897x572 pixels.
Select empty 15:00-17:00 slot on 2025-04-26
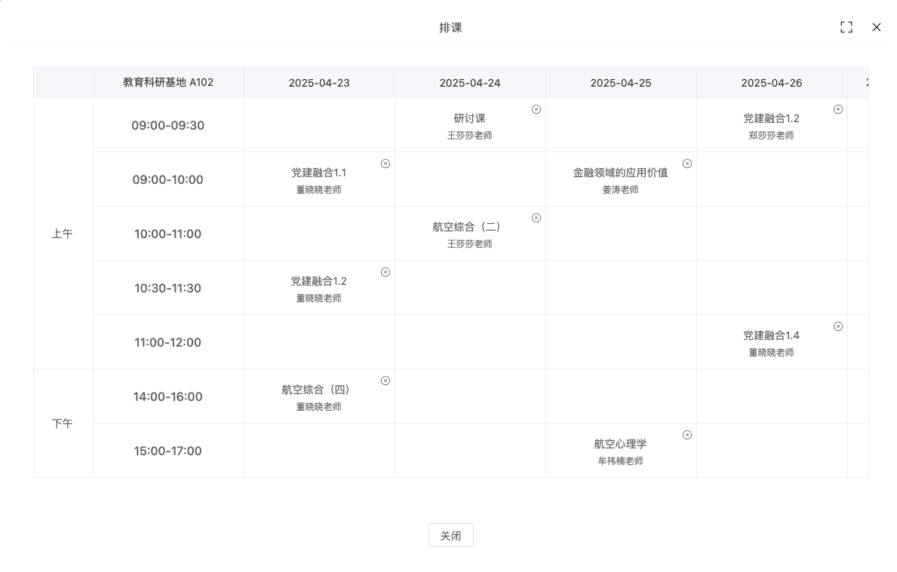772,450
